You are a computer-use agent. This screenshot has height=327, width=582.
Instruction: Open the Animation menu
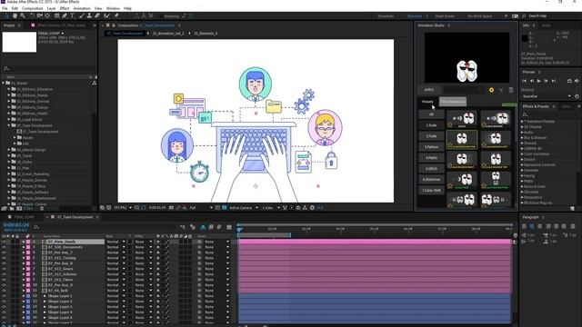pyautogui.click(x=82, y=8)
